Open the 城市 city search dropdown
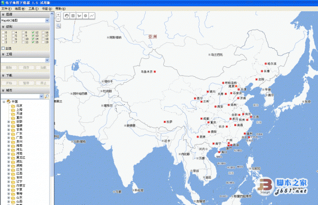318x205 pixels. click(x=41, y=96)
